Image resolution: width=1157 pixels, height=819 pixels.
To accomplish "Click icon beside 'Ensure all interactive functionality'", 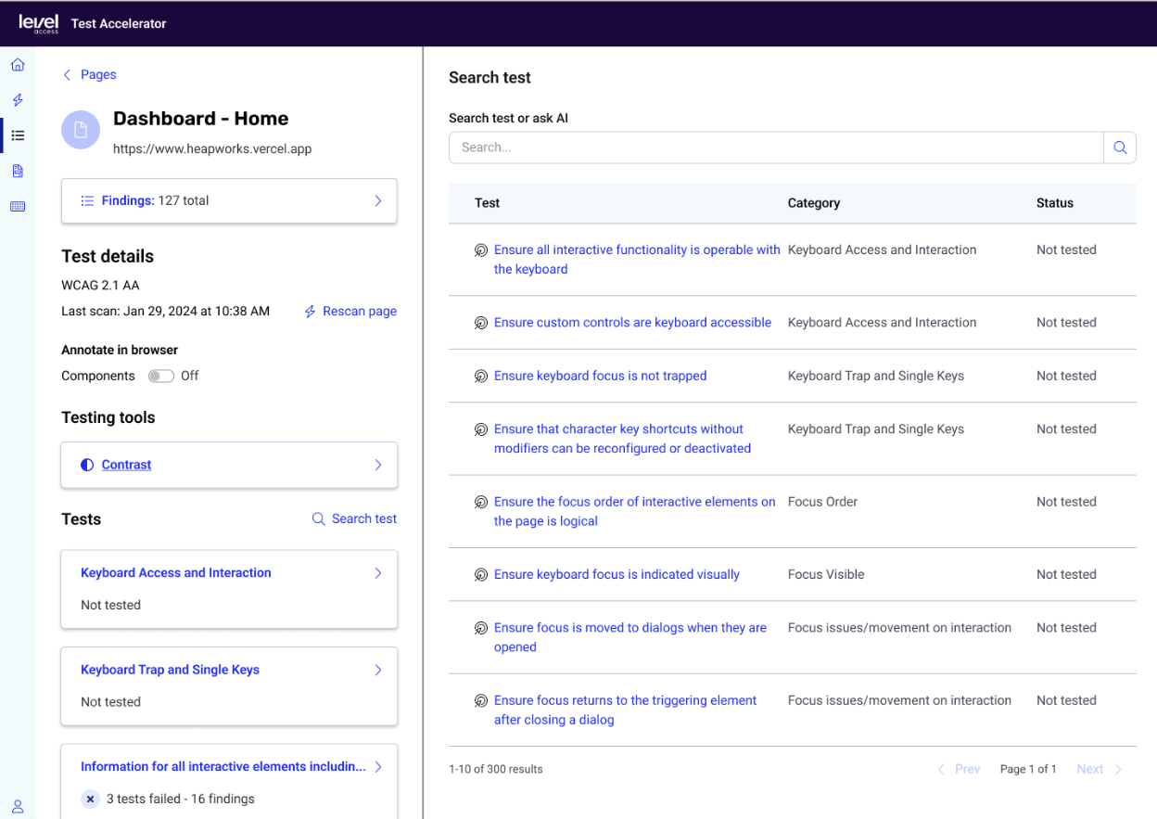I will 481,250.
